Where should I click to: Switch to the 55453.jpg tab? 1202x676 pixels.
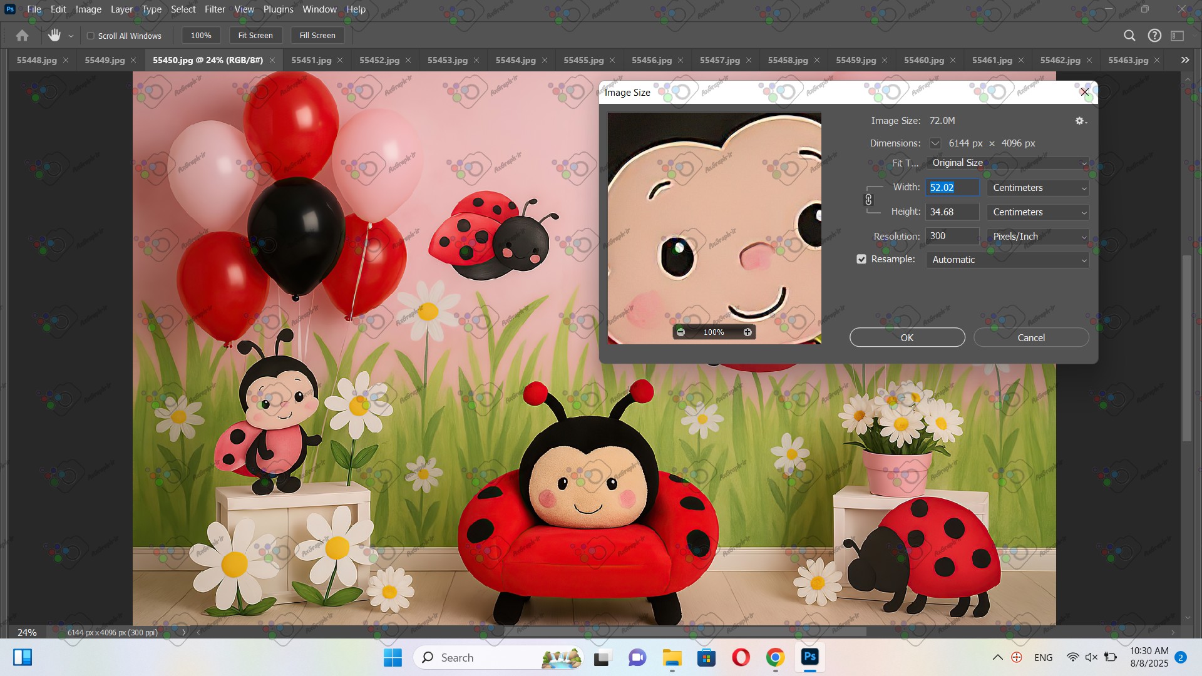point(447,60)
